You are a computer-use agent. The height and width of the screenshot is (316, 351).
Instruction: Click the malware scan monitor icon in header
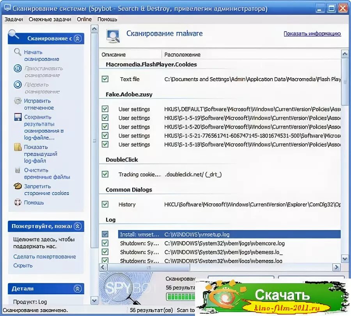coord(113,36)
